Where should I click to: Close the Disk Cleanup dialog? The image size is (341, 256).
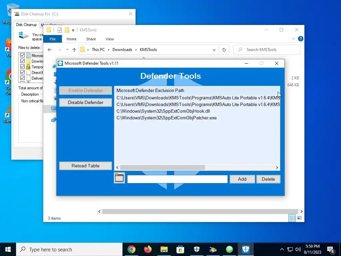point(131,14)
